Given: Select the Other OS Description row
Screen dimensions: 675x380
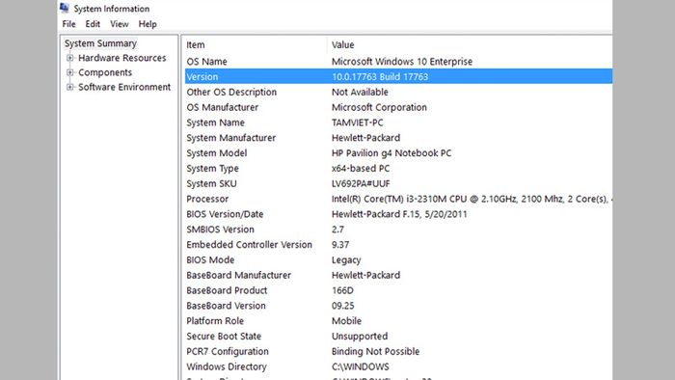Looking at the screenshot, I should (x=398, y=92).
